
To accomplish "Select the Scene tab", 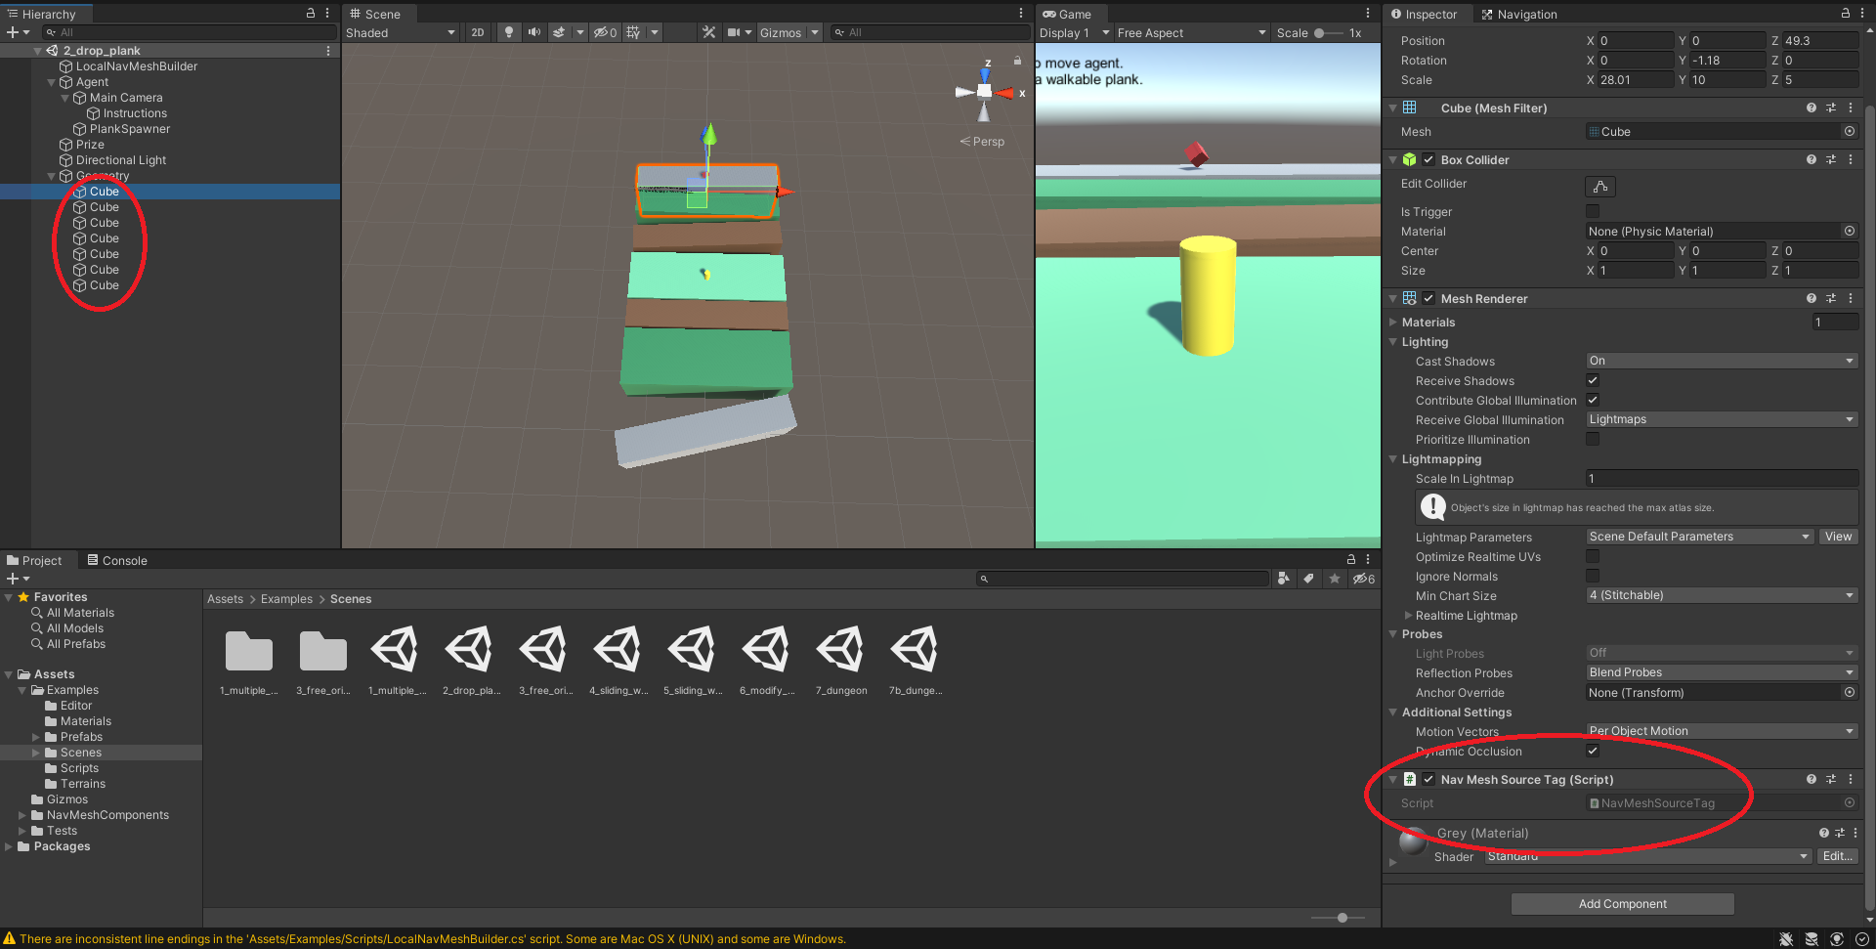I will [375, 14].
